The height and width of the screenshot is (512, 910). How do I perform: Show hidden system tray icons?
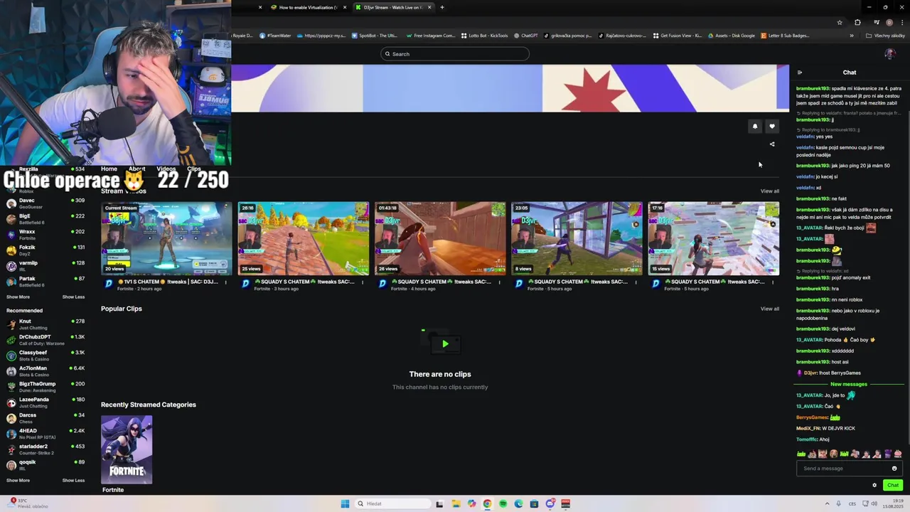(827, 503)
